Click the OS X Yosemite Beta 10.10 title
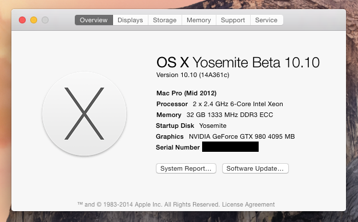 coord(238,62)
